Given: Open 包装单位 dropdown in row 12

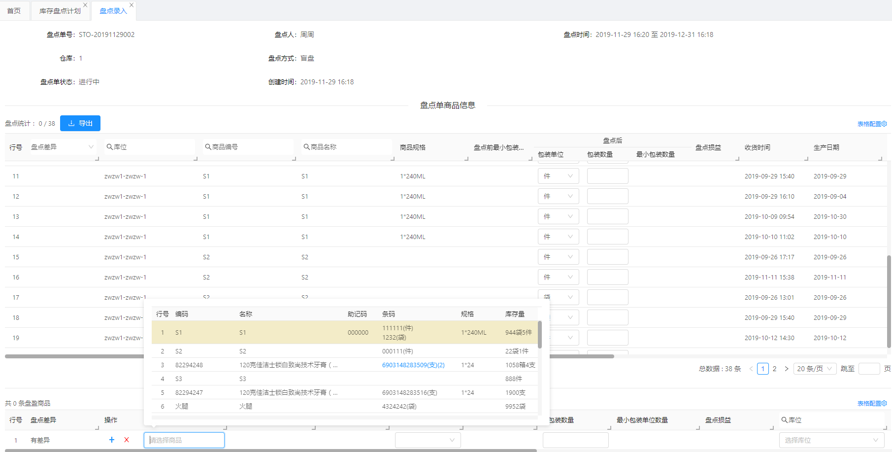Looking at the screenshot, I should click(559, 196).
